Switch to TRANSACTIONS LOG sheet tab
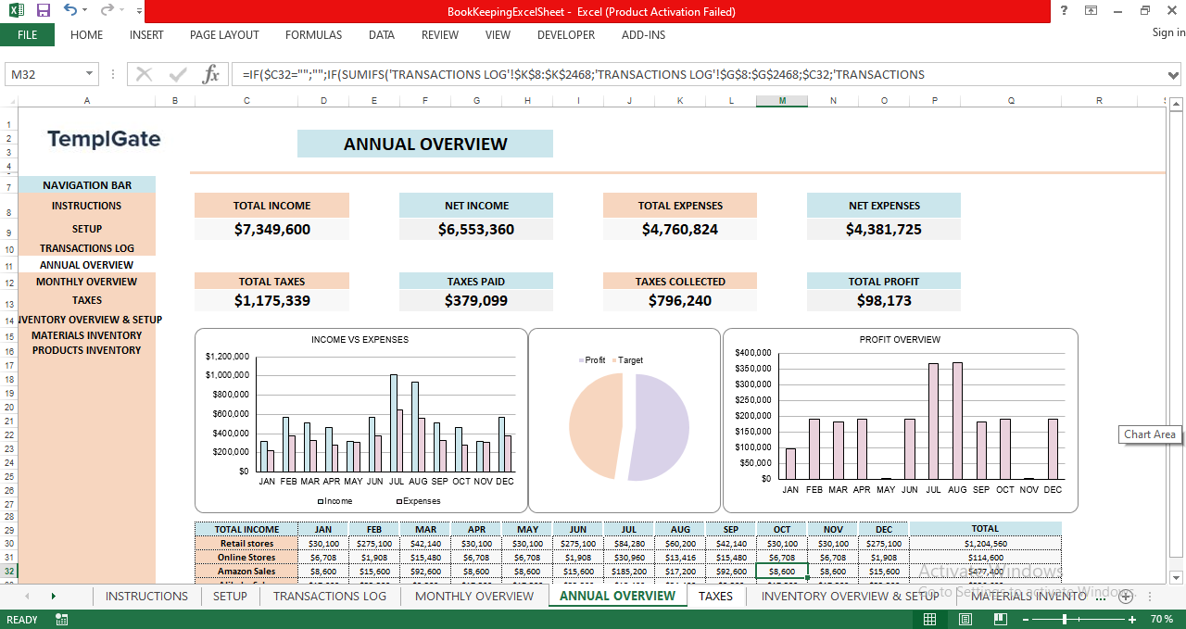 pos(330,596)
